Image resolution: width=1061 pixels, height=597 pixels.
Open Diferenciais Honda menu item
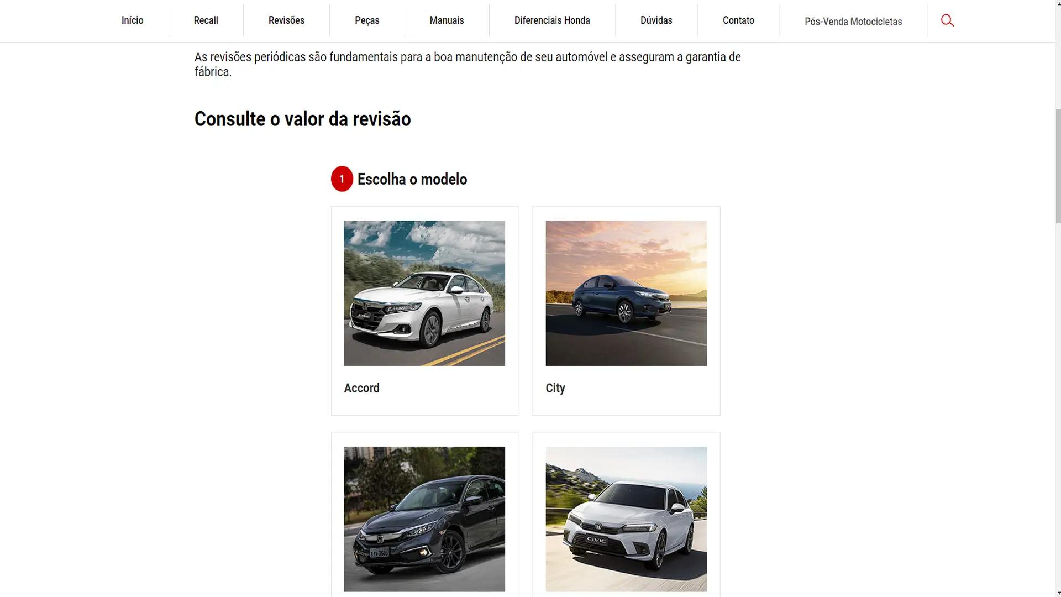552,20
